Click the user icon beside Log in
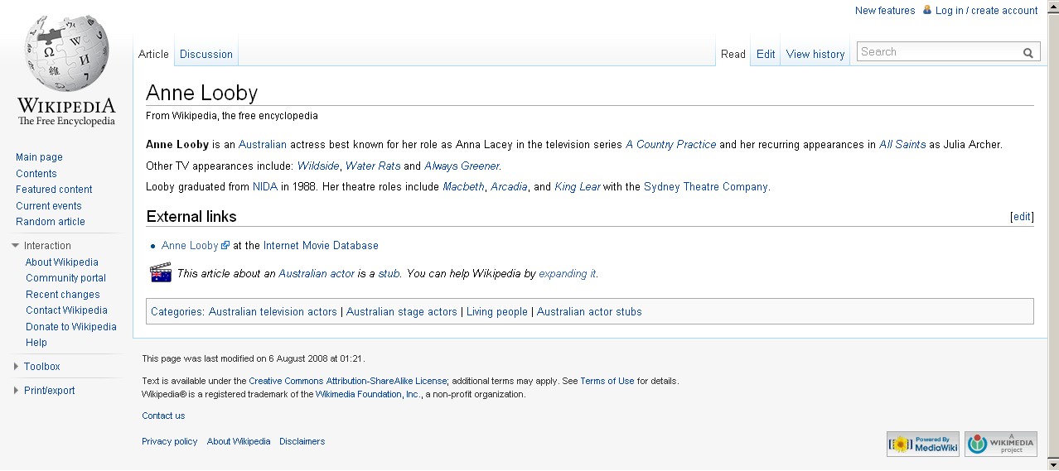 (927, 10)
